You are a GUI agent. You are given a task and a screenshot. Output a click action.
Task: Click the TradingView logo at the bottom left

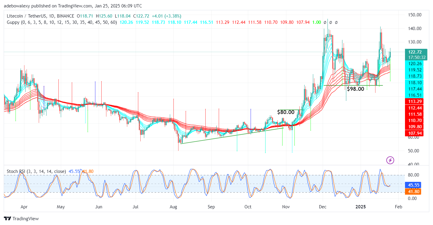point(21,219)
